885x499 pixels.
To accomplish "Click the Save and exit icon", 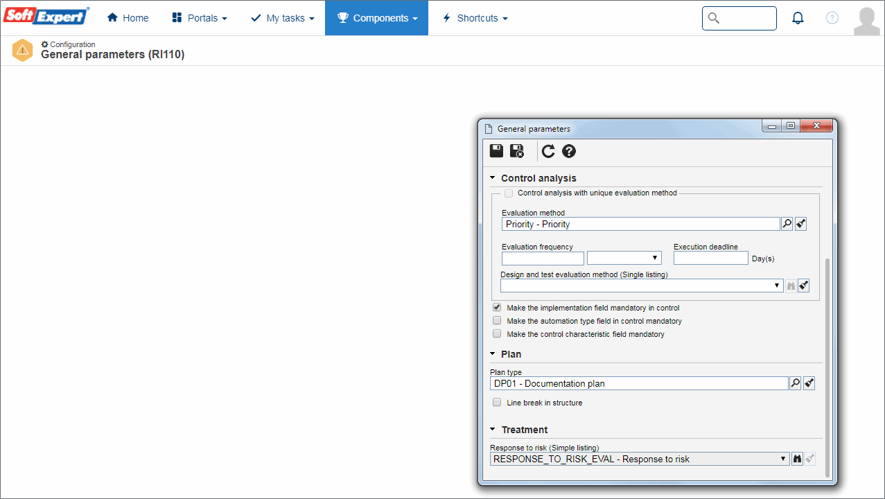I will 517,151.
